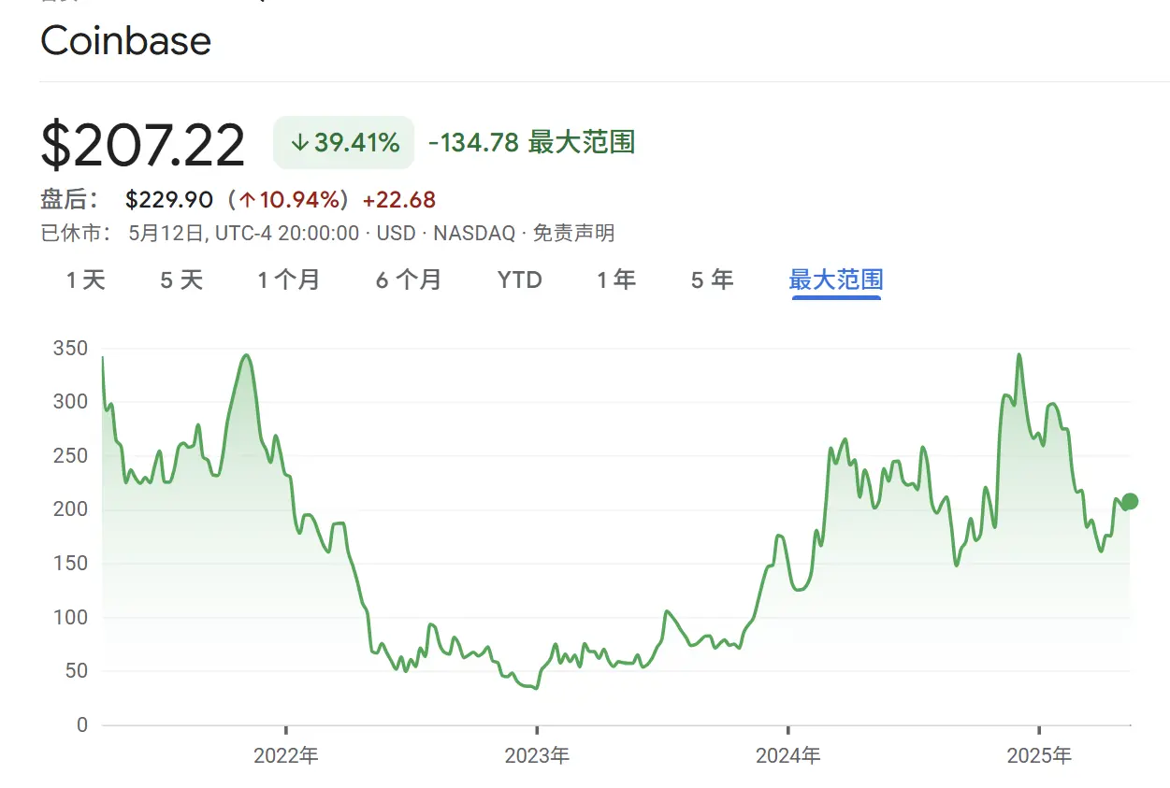Click the green down arrow in percentage badge
This screenshot has height=788, width=1170.
pyautogui.click(x=299, y=143)
